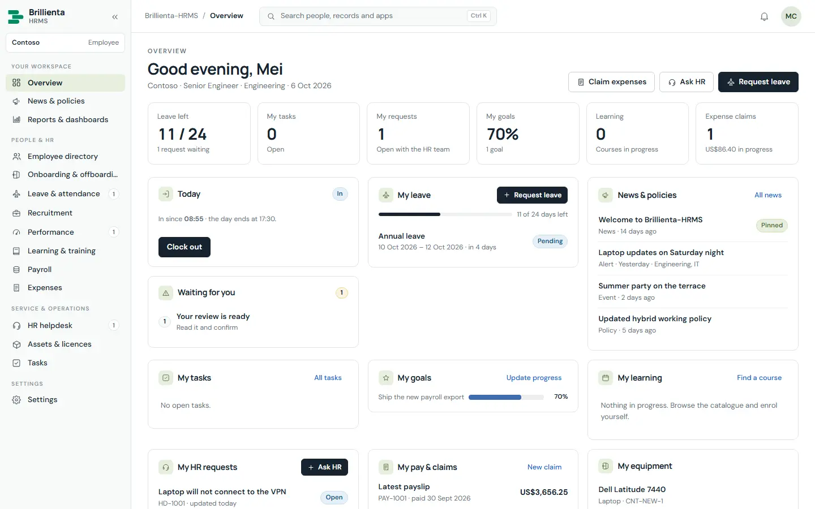Click the Waiting for you warning icon
The image size is (815, 509).
click(x=166, y=293)
